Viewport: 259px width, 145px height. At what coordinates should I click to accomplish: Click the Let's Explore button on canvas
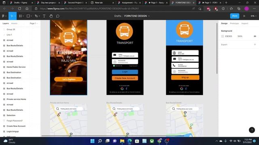click(x=68, y=79)
